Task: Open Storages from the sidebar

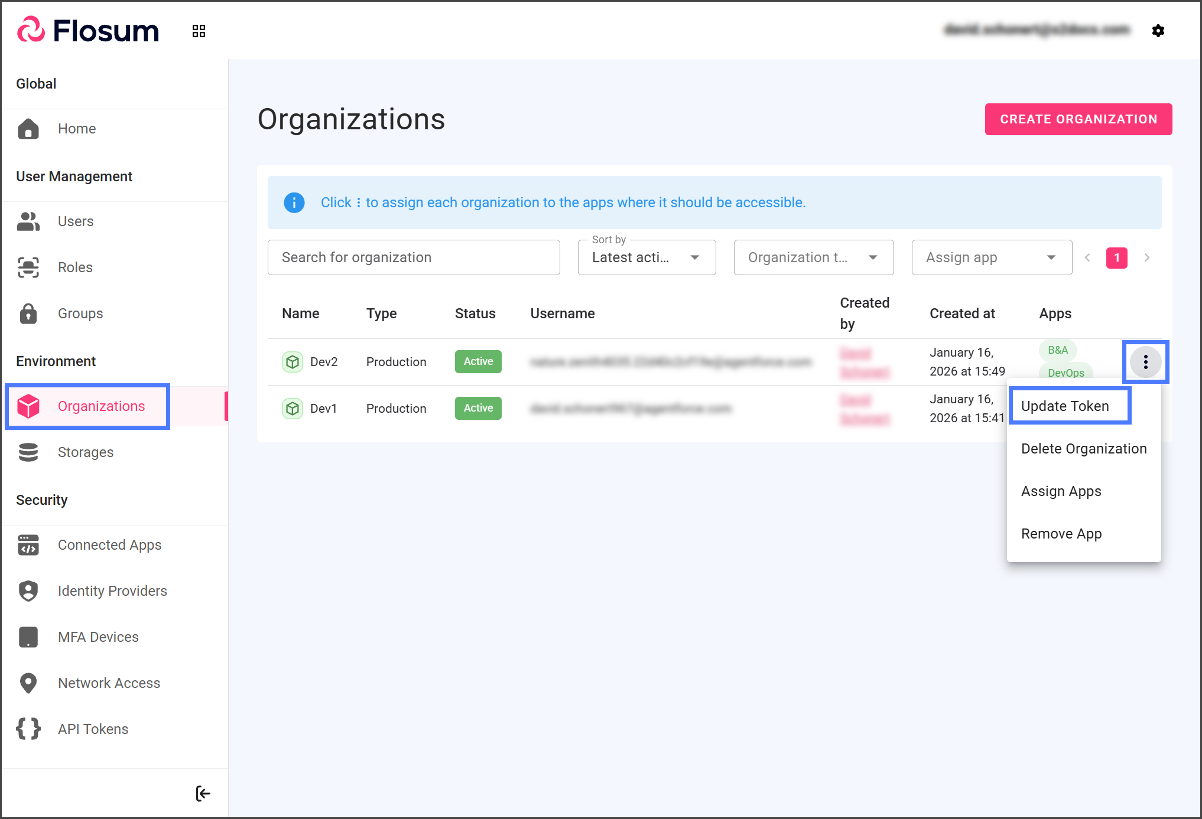Action: pyautogui.click(x=85, y=452)
